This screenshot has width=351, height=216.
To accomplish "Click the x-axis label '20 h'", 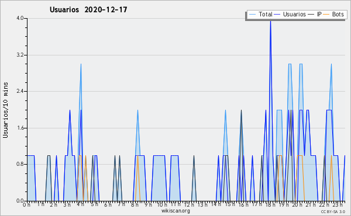I will pos(298,205).
